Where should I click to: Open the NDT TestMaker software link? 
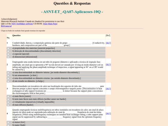[x=22, y=24]
